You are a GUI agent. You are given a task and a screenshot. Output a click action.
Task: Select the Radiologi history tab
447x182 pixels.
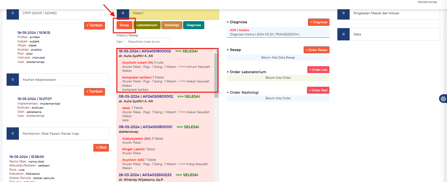tap(172, 25)
